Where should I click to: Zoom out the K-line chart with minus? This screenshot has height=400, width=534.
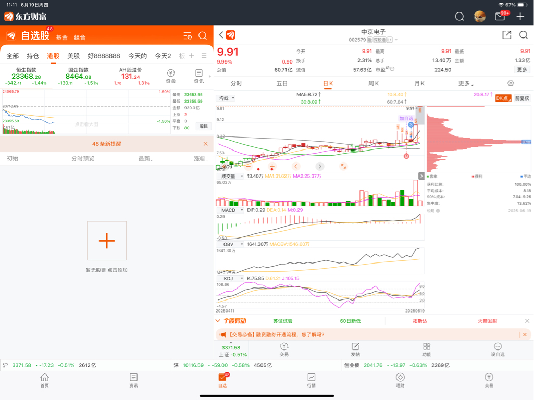[x=249, y=167]
